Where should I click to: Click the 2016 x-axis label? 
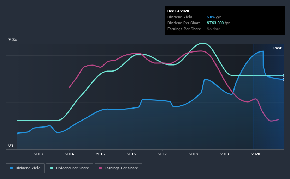pos(131,154)
